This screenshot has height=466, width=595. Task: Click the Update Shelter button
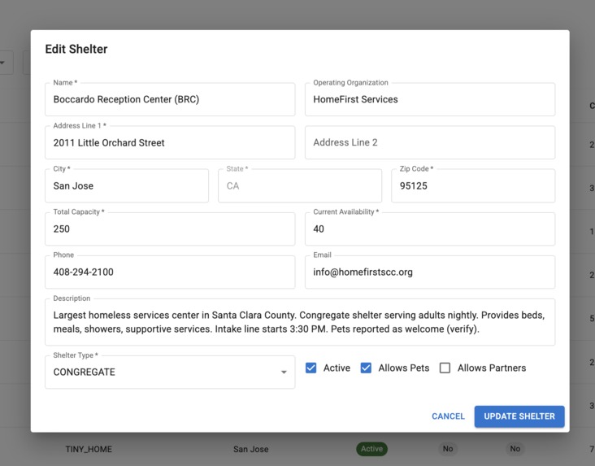click(x=519, y=416)
